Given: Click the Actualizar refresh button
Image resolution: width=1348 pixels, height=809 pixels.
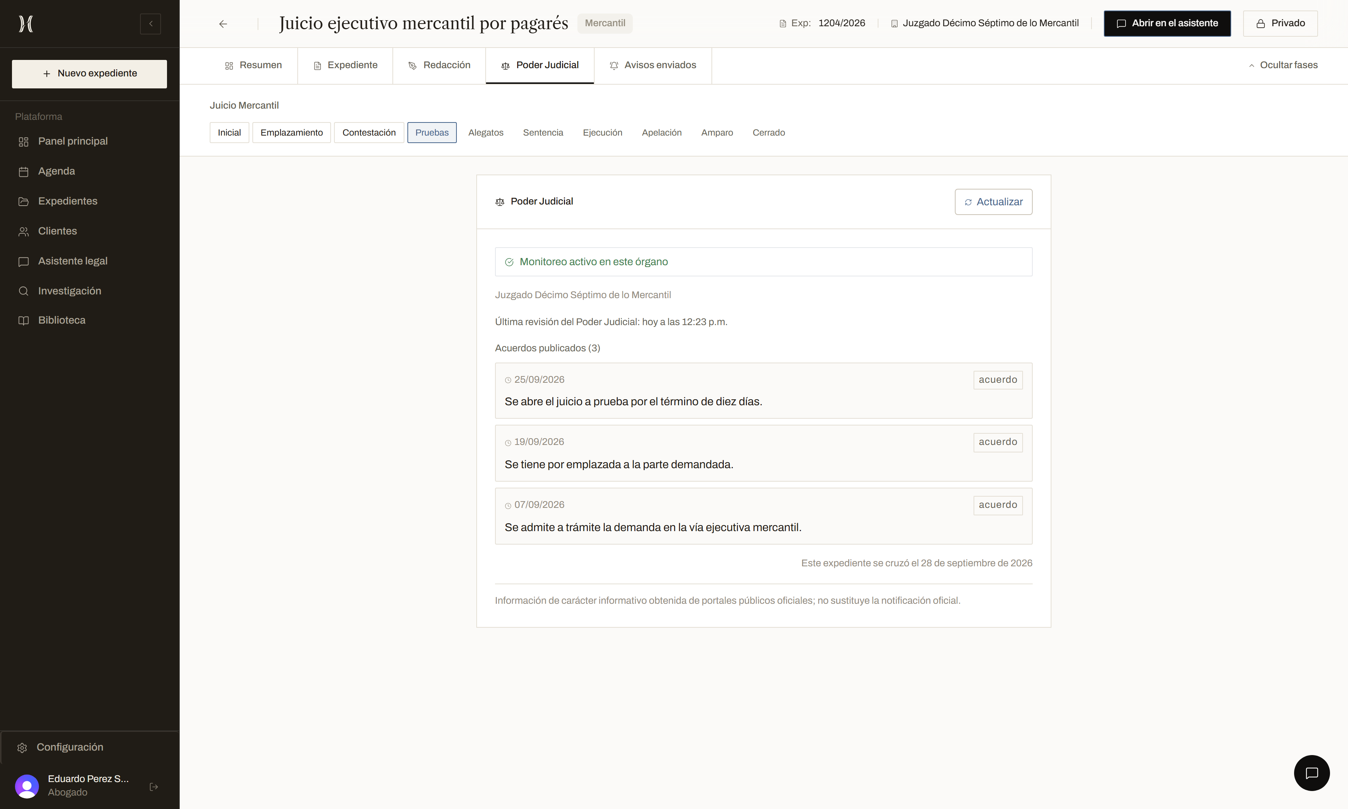Looking at the screenshot, I should click(x=993, y=202).
